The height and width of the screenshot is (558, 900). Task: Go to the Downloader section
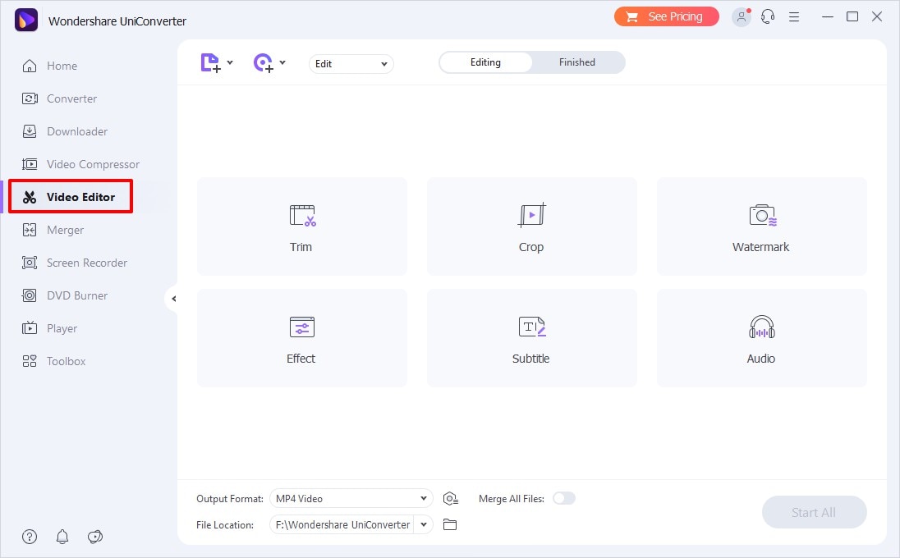(64, 131)
